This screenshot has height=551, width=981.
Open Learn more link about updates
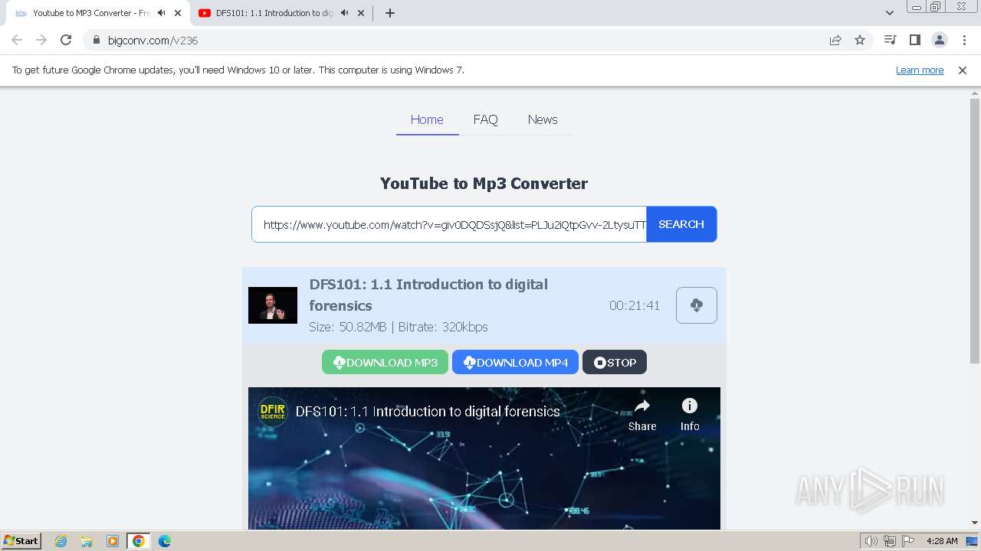coord(920,70)
